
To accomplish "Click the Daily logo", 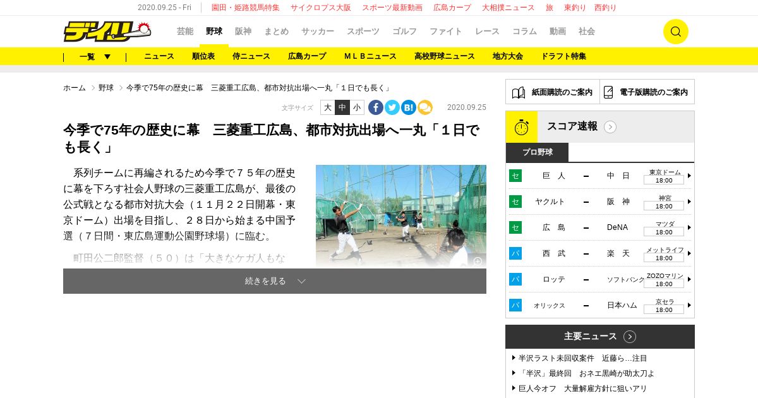I will [x=107, y=31].
